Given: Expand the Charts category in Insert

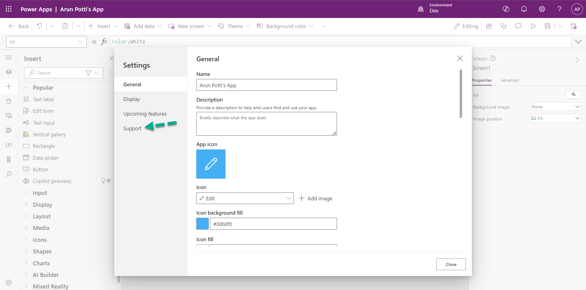Looking at the screenshot, I should click(41, 263).
